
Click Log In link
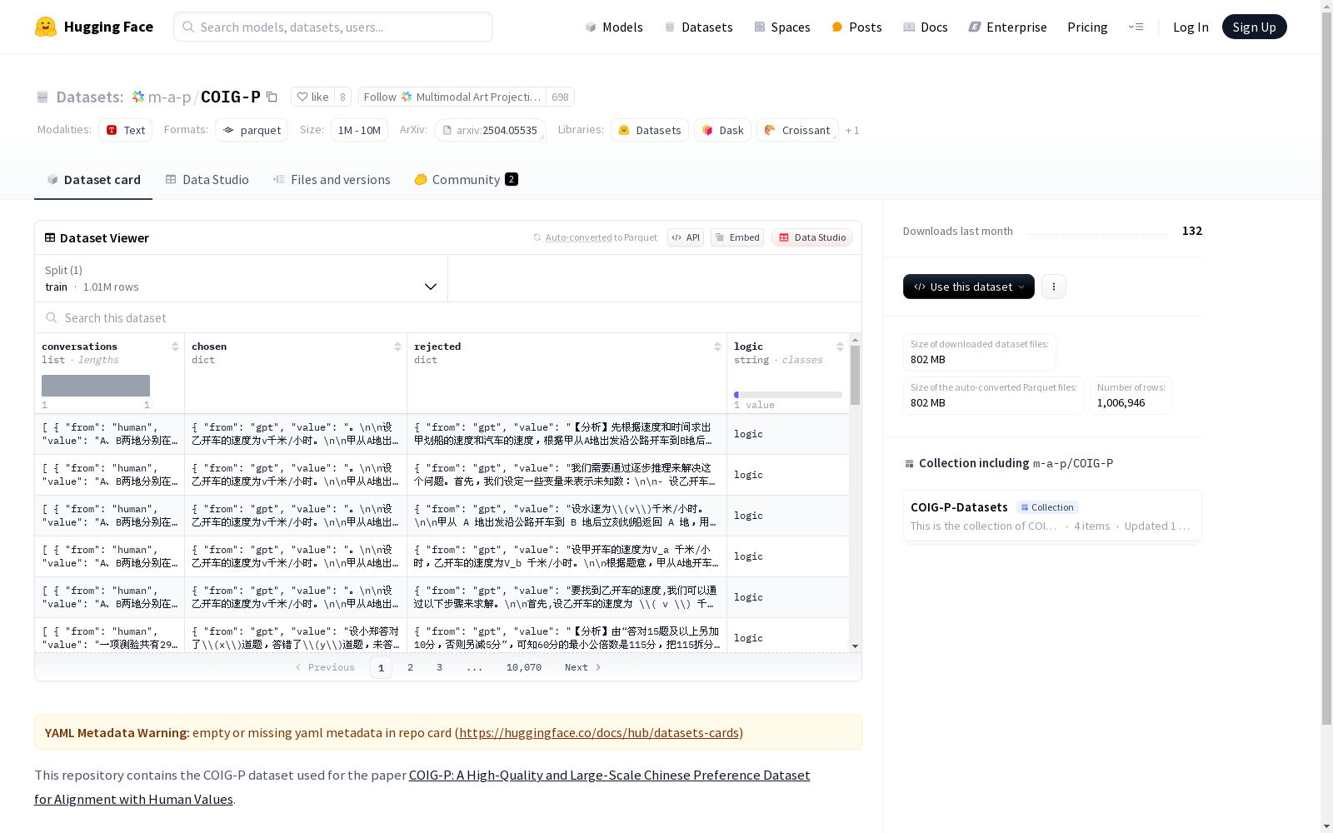1191,27
